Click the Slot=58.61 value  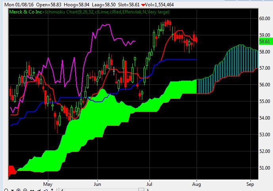pos(129,4)
